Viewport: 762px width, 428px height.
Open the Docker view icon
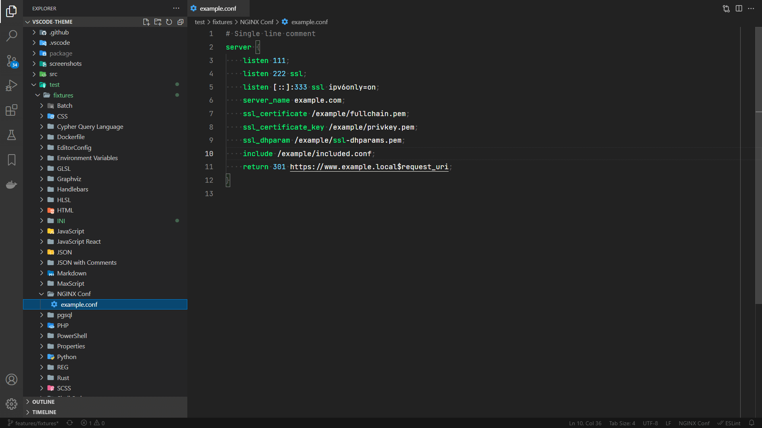coord(12,185)
